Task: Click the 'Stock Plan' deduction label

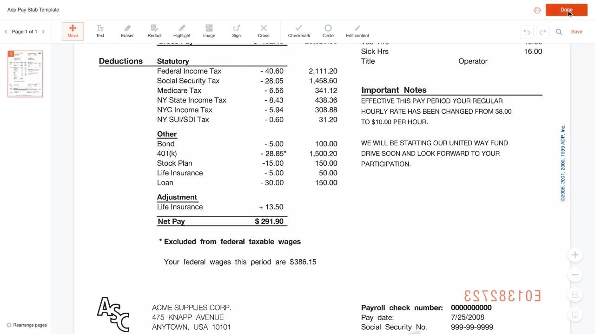Action: (174, 163)
